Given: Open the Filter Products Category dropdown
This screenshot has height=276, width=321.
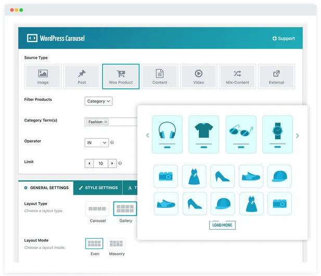Looking at the screenshot, I should 98,101.
